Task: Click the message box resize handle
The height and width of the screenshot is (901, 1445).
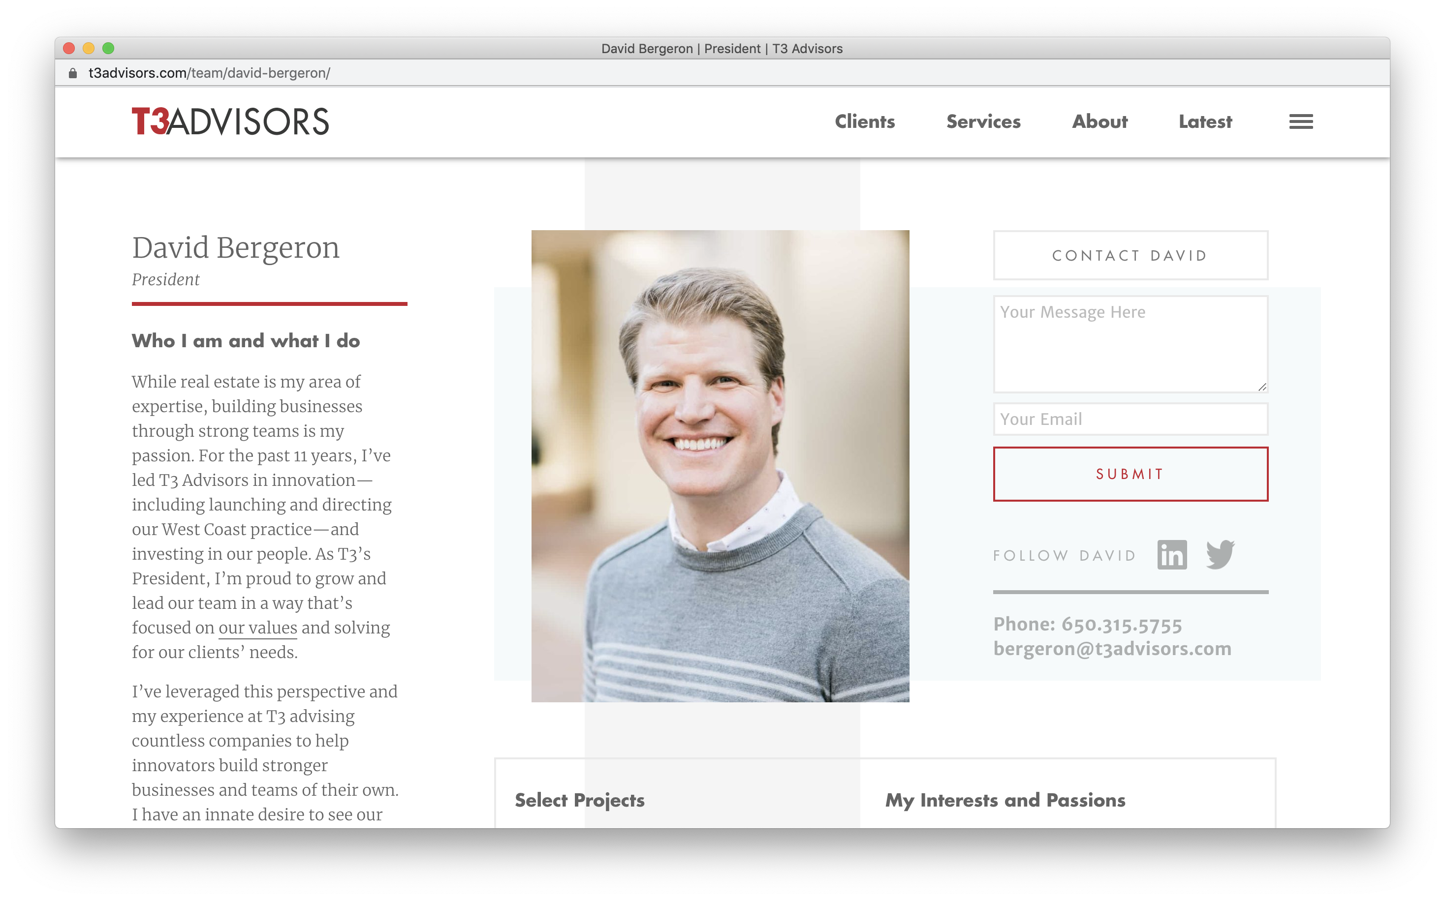Action: click(1262, 387)
